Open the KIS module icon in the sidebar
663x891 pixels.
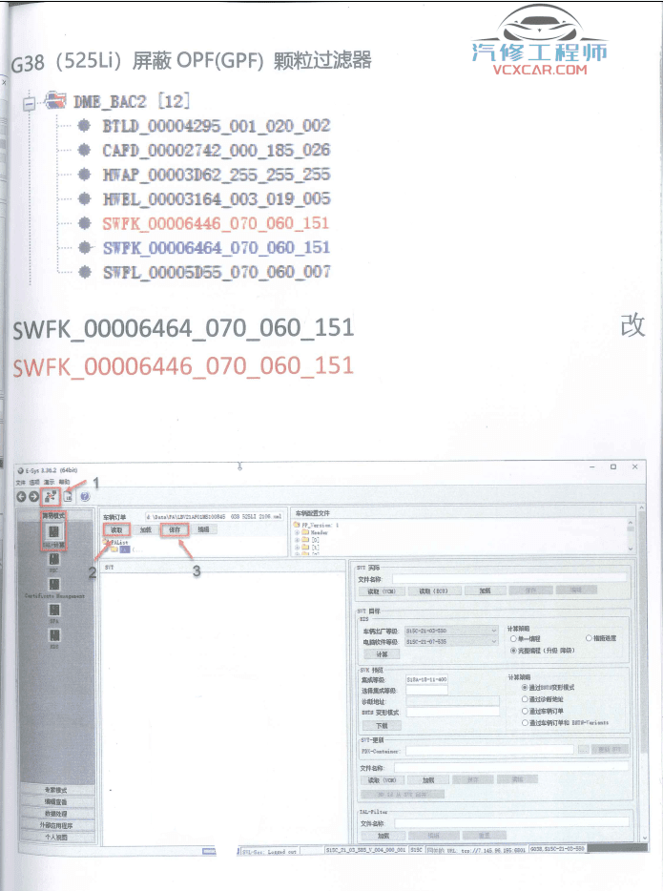(54, 635)
